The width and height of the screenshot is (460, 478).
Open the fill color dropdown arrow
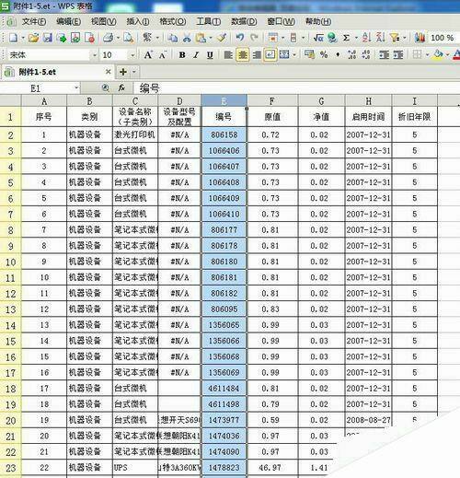[447, 55]
